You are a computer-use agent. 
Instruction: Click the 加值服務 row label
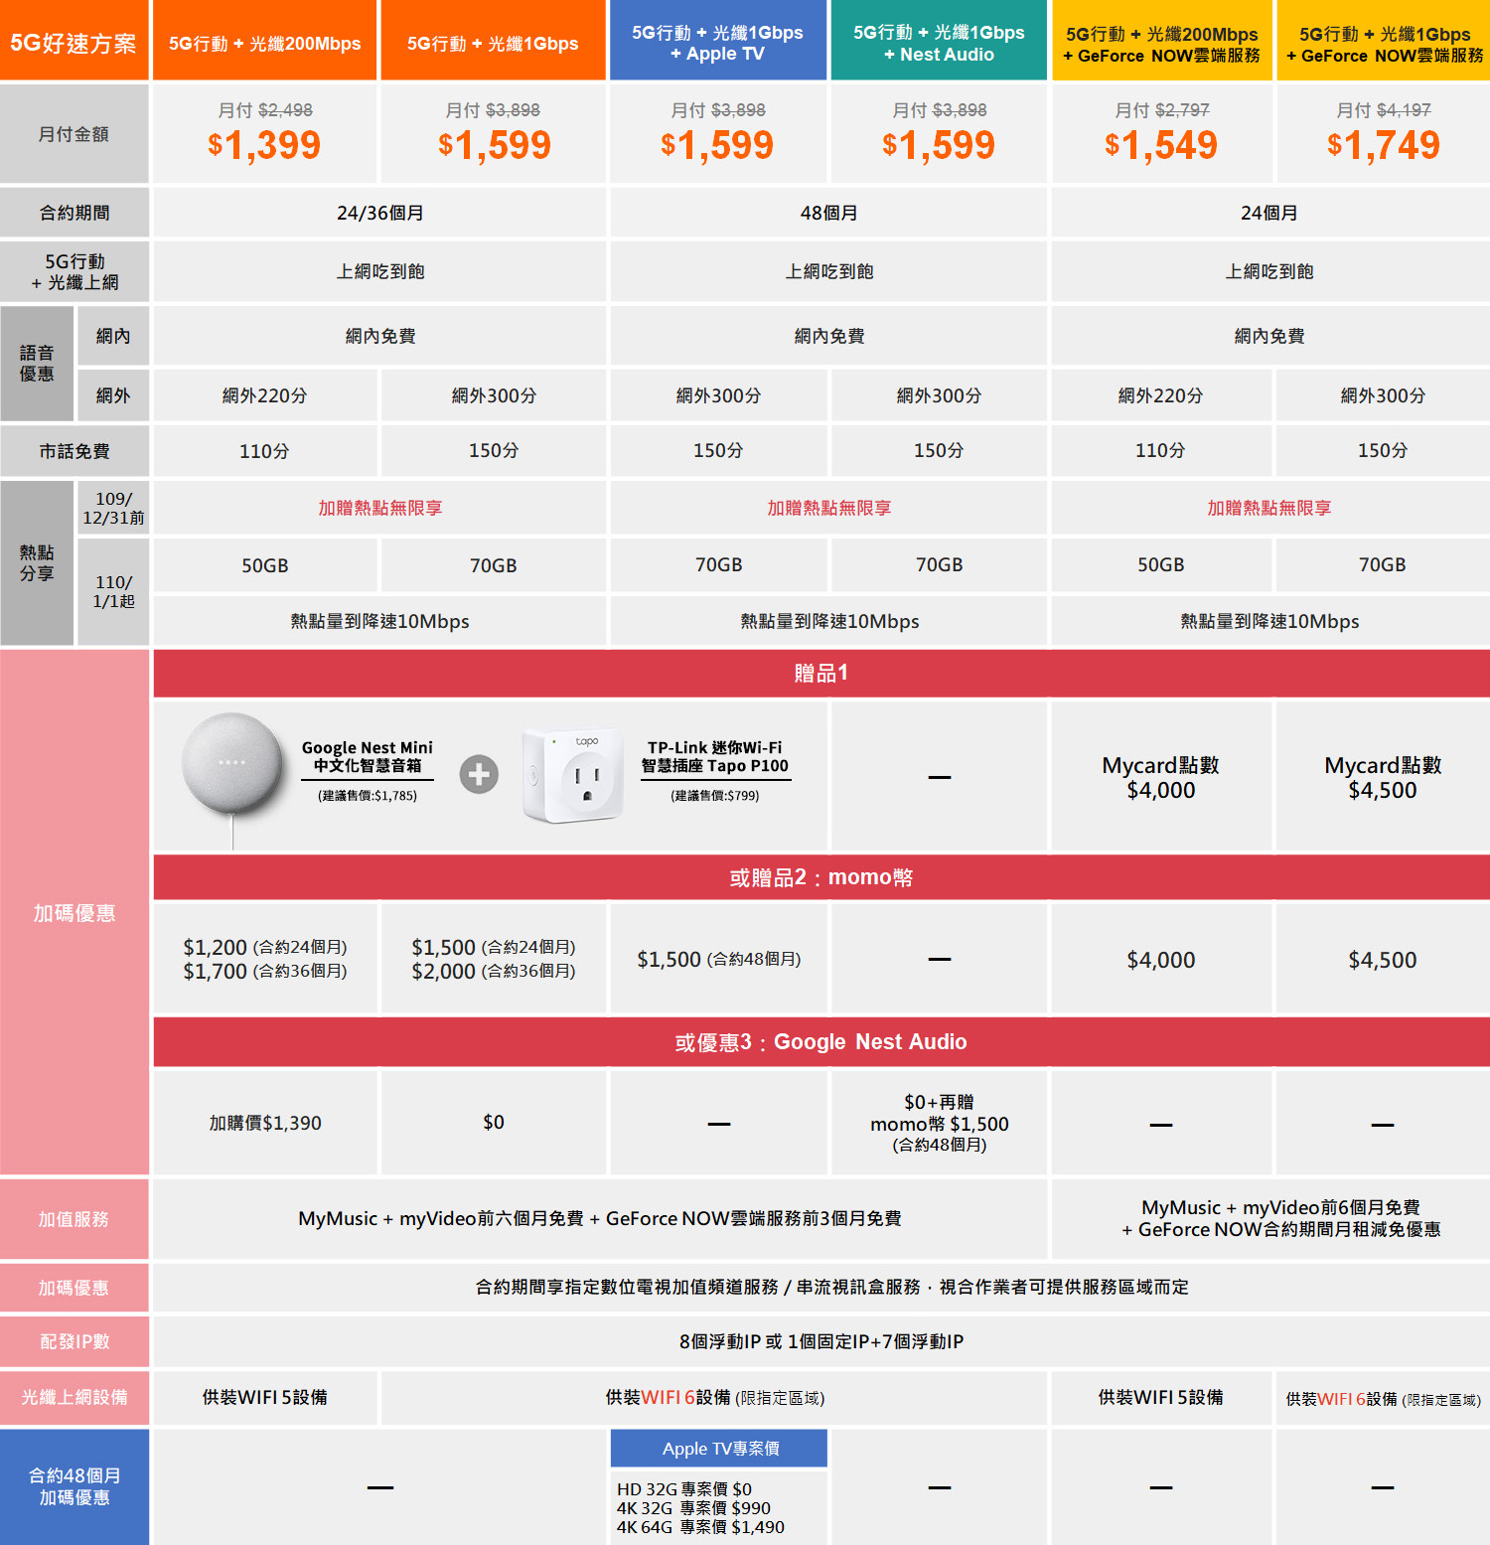pyautogui.click(x=74, y=1219)
